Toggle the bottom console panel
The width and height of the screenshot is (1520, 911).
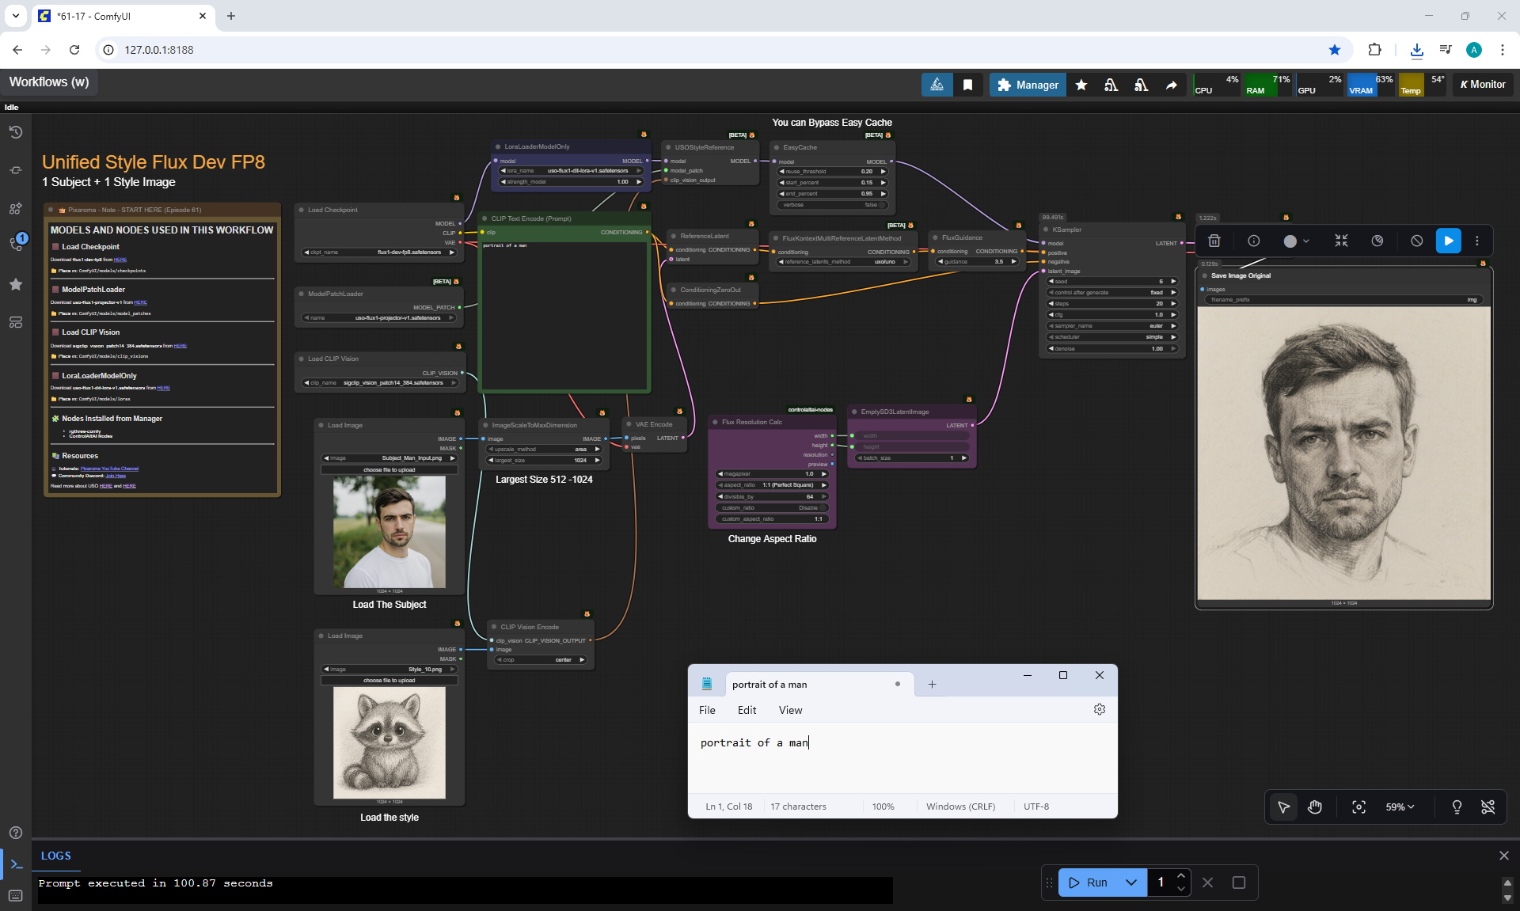point(16,864)
